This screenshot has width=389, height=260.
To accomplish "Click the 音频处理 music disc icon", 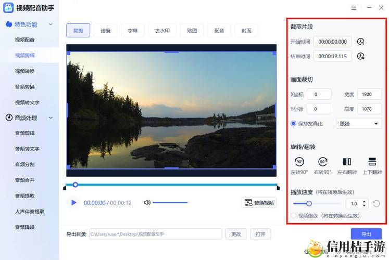I will [x=9, y=118].
